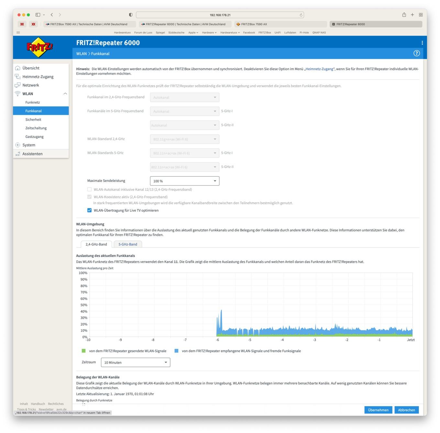Click blue legend swatch for empfangene WLAN-Signale
The image size is (440, 433).
(x=176, y=351)
